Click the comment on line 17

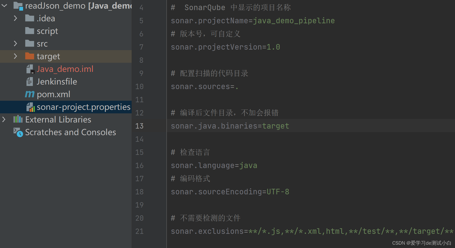pyautogui.click(x=190, y=179)
